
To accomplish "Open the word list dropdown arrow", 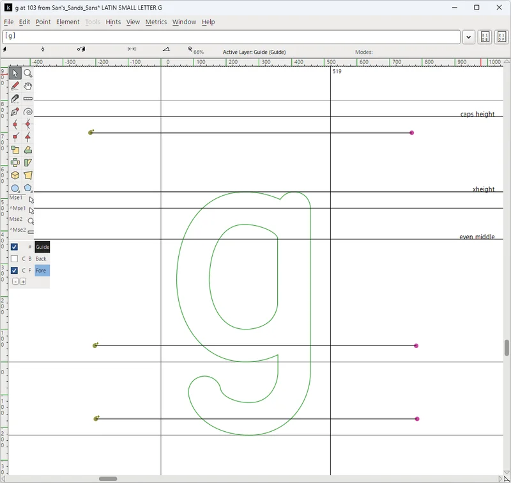I will pos(469,37).
